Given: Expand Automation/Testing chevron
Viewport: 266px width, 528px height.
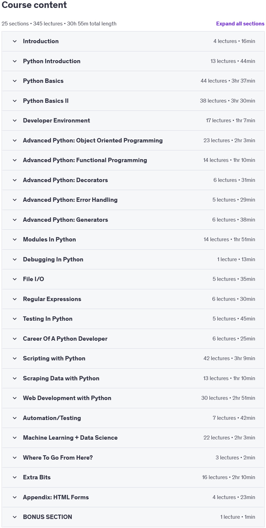Looking at the screenshot, I should point(15,418).
